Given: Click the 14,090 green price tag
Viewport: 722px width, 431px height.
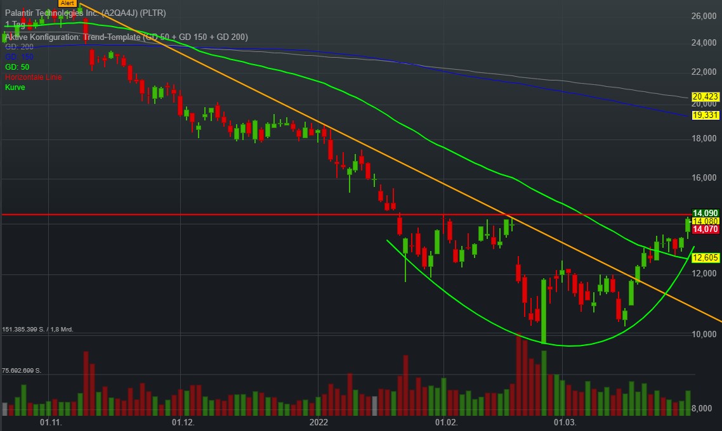Looking at the screenshot, I should pyautogui.click(x=706, y=213).
